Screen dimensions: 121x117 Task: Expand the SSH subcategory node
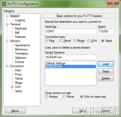point(12,87)
